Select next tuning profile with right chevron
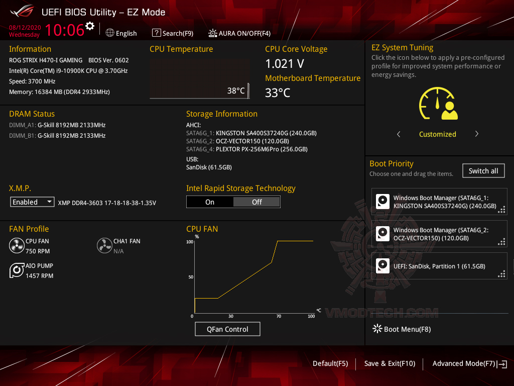This screenshot has width=514, height=386. click(477, 134)
